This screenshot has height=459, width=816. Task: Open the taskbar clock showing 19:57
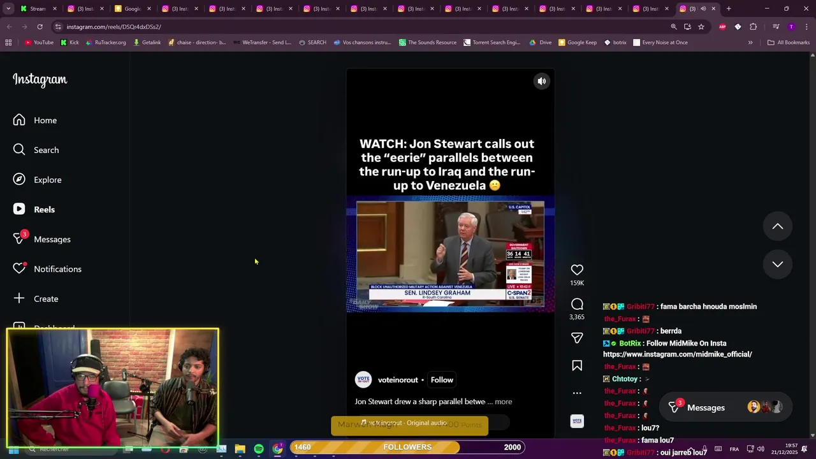pos(784,449)
